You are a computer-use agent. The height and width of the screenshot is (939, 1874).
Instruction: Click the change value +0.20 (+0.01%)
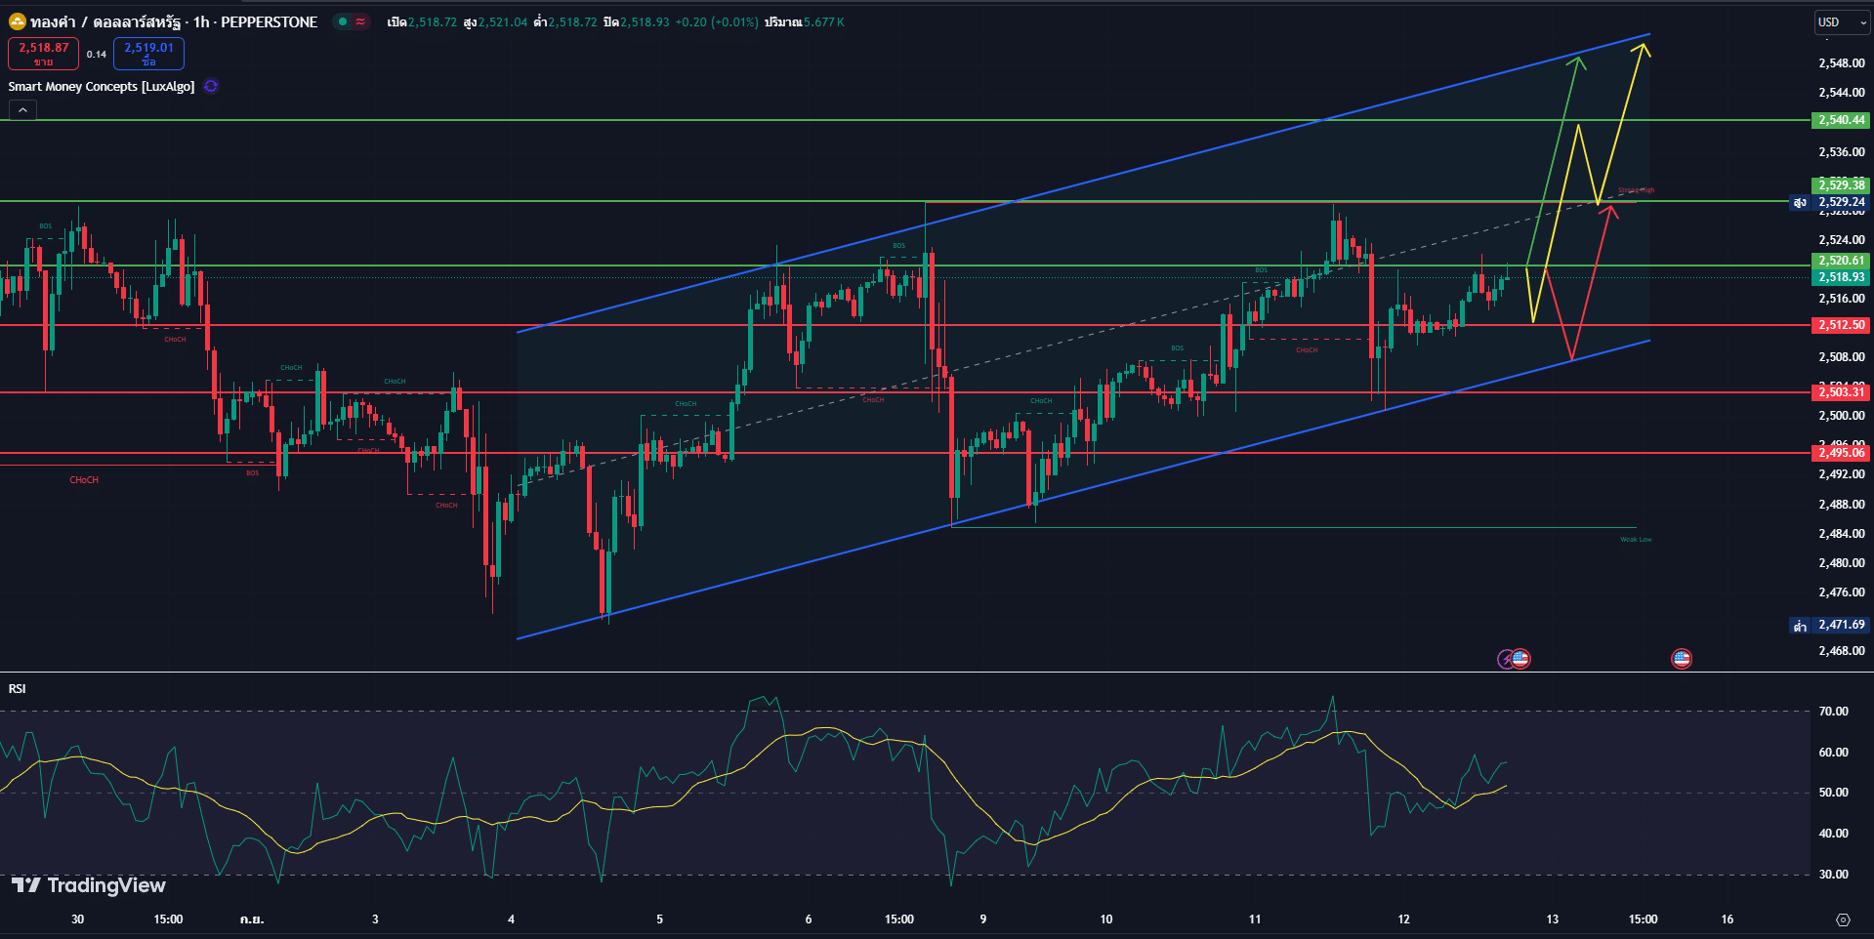point(717,21)
